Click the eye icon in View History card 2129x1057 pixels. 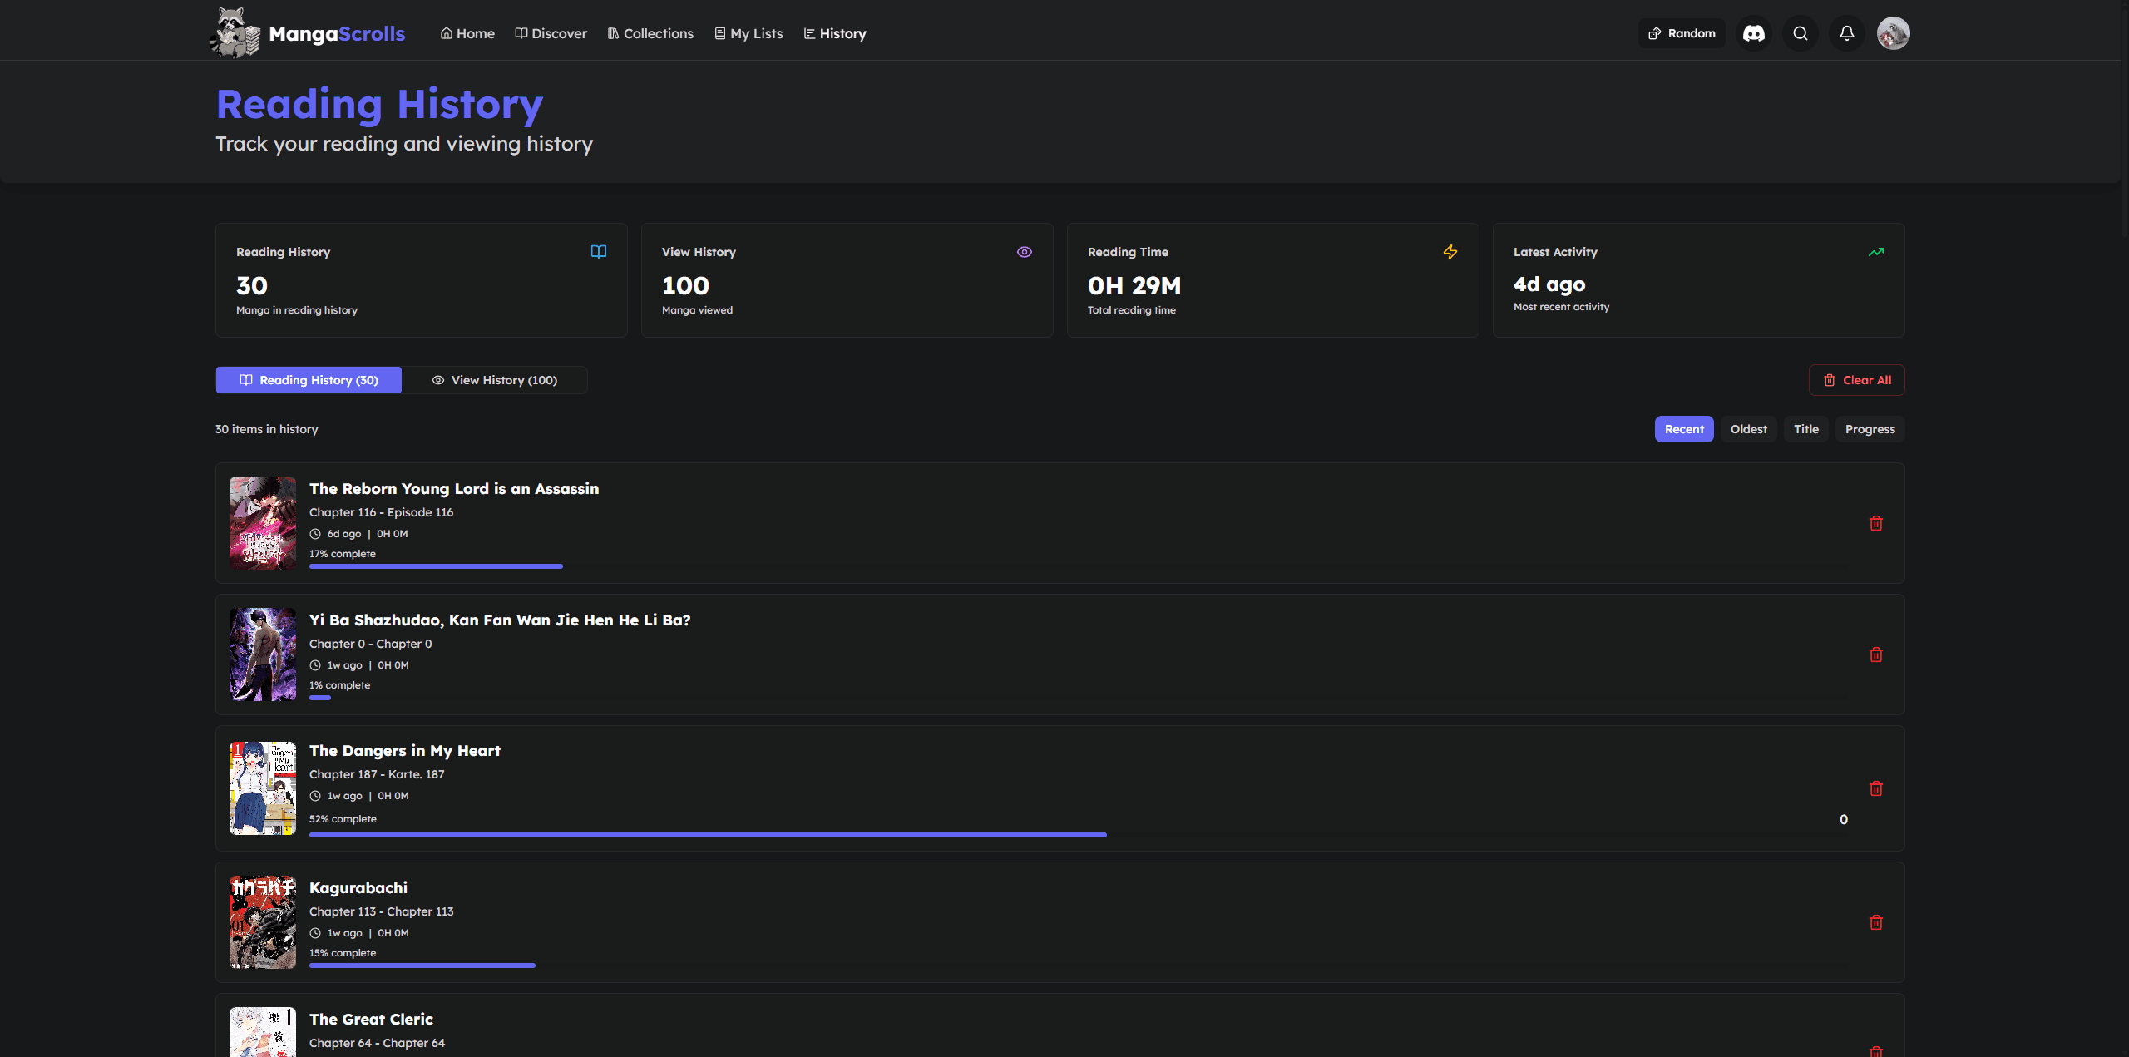[1025, 252]
